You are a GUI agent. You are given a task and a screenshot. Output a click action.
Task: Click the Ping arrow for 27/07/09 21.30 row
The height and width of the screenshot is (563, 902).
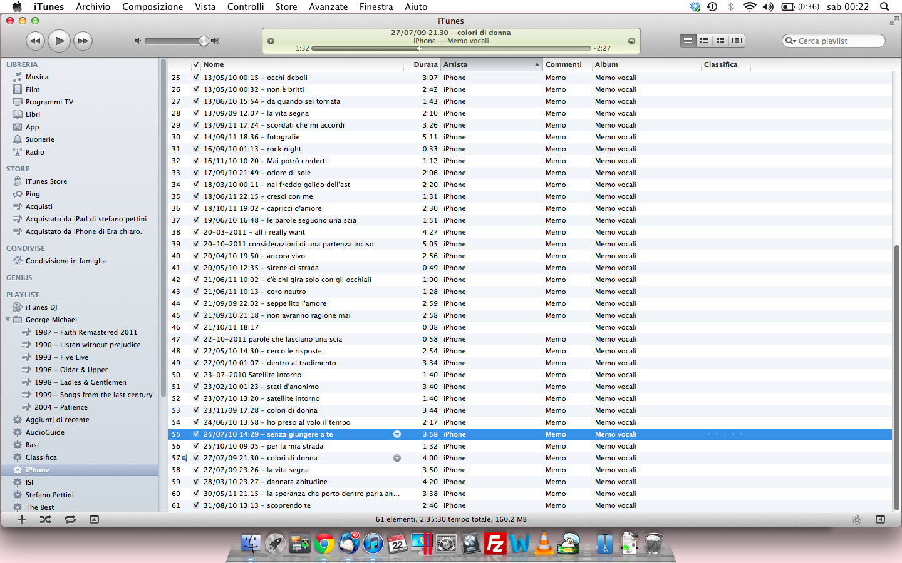coord(397,458)
